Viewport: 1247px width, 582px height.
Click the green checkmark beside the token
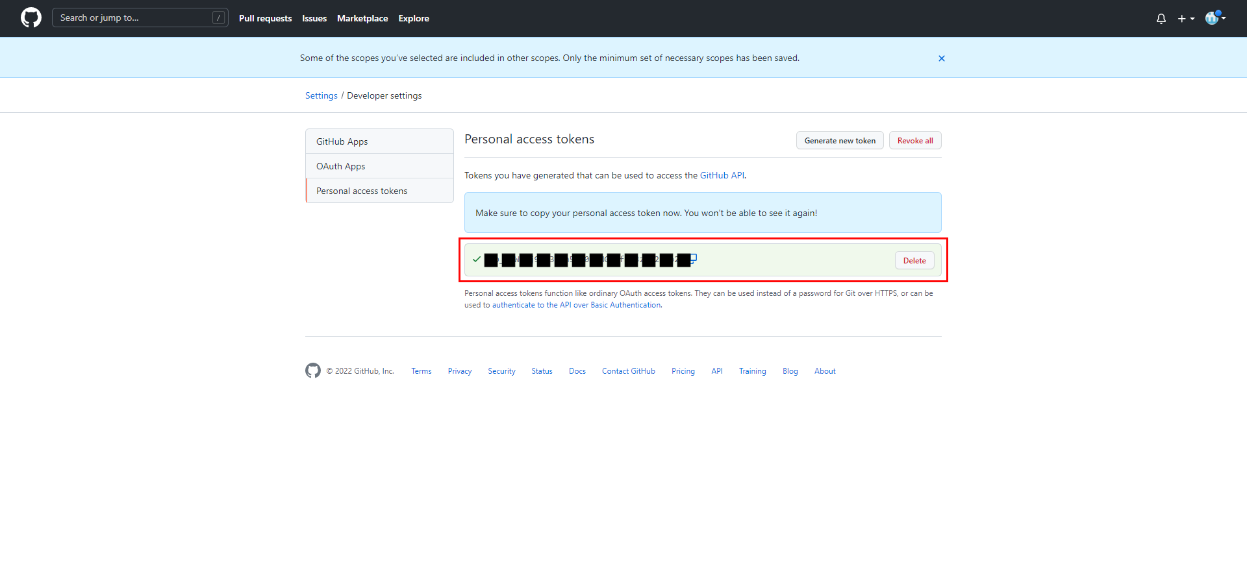click(x=477, y=259)
